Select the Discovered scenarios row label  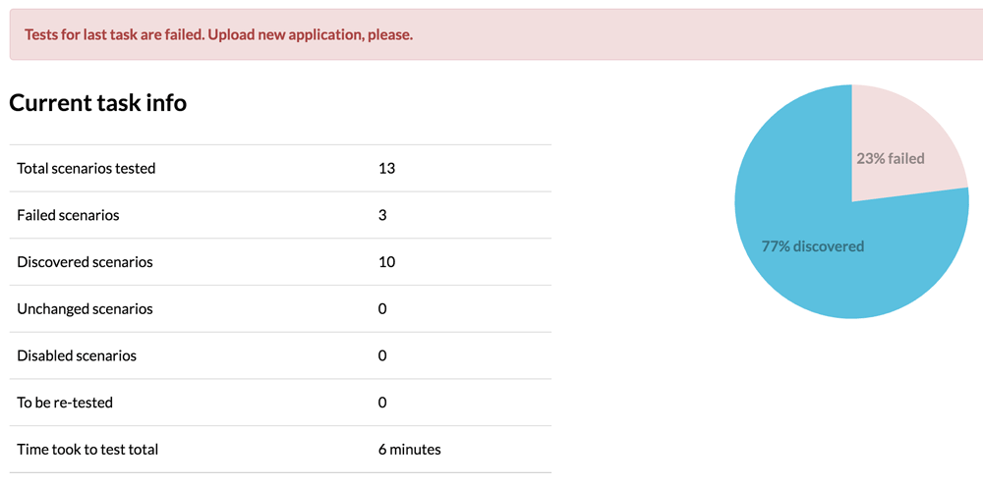tap(85, 262)
